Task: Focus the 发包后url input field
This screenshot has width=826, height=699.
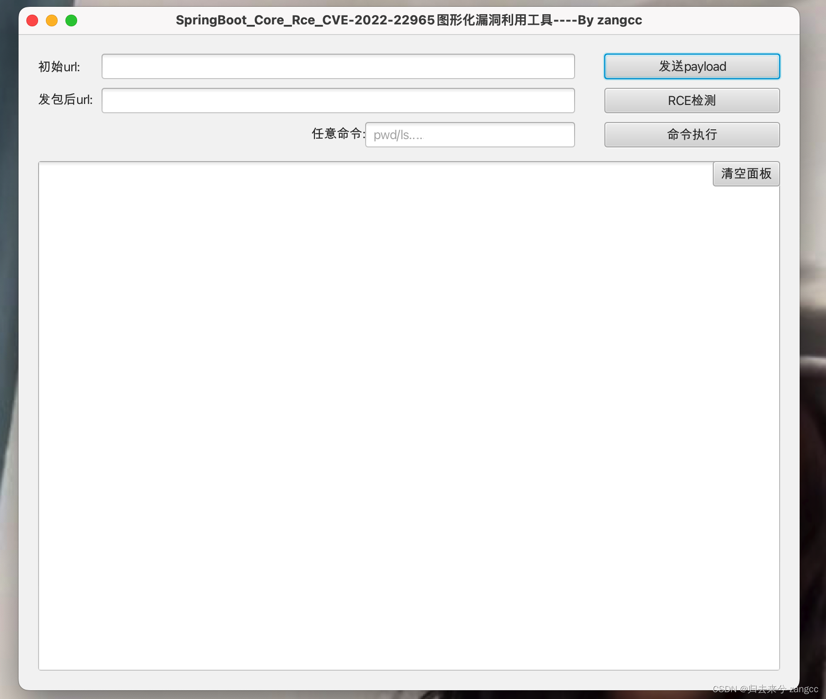Action: point(338,101)
